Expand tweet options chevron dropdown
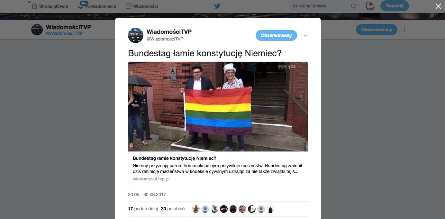Viewport: 445px width, 219px height. (305, 36)
